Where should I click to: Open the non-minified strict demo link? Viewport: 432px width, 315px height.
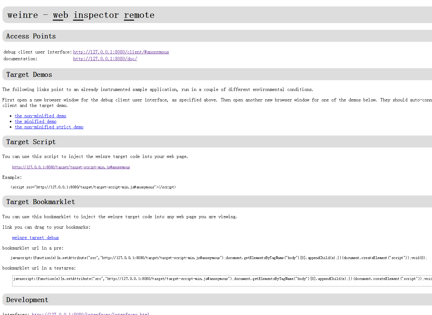pos(49,127)
